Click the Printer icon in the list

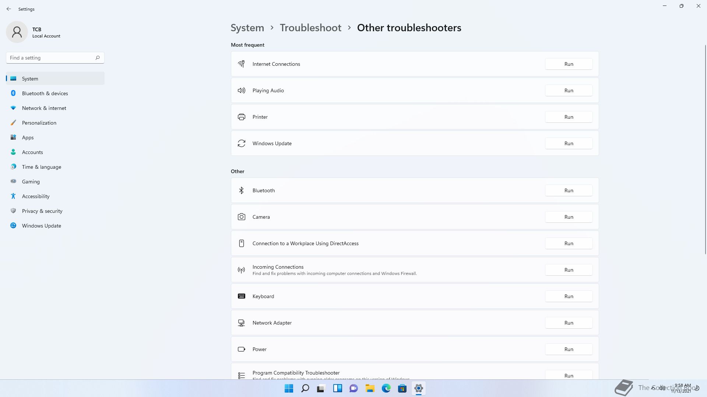pos(241,117)
